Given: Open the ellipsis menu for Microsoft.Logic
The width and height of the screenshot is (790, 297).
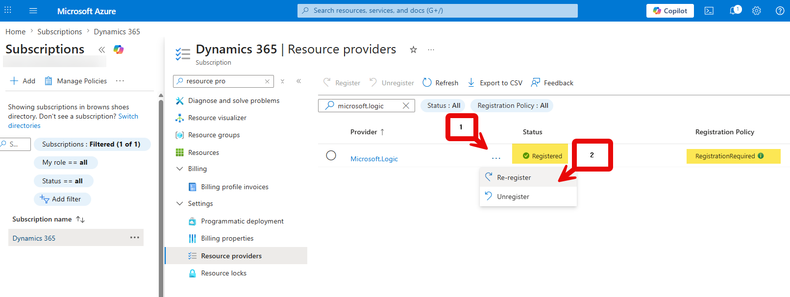Looking at the screenshot, I should click(x=496, y=158).
